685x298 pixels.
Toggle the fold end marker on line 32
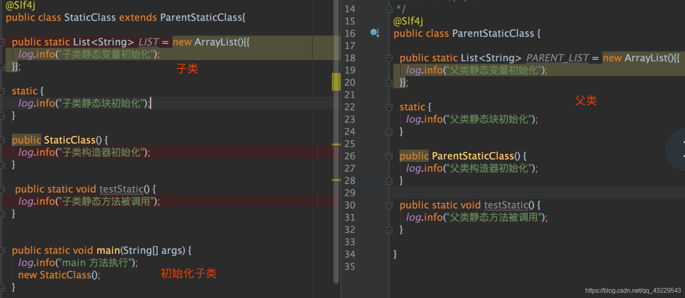[389, 230]
